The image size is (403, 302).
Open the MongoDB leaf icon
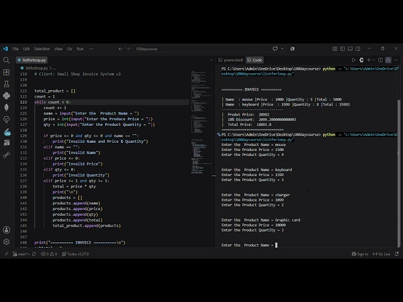click(6, 108)
